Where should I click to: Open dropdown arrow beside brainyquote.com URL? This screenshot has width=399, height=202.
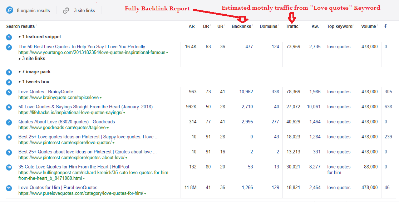(x=101, y=98)
